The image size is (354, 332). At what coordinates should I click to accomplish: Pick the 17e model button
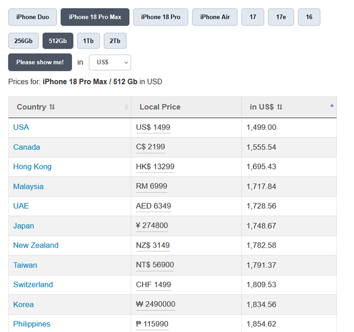pos(281,17)
